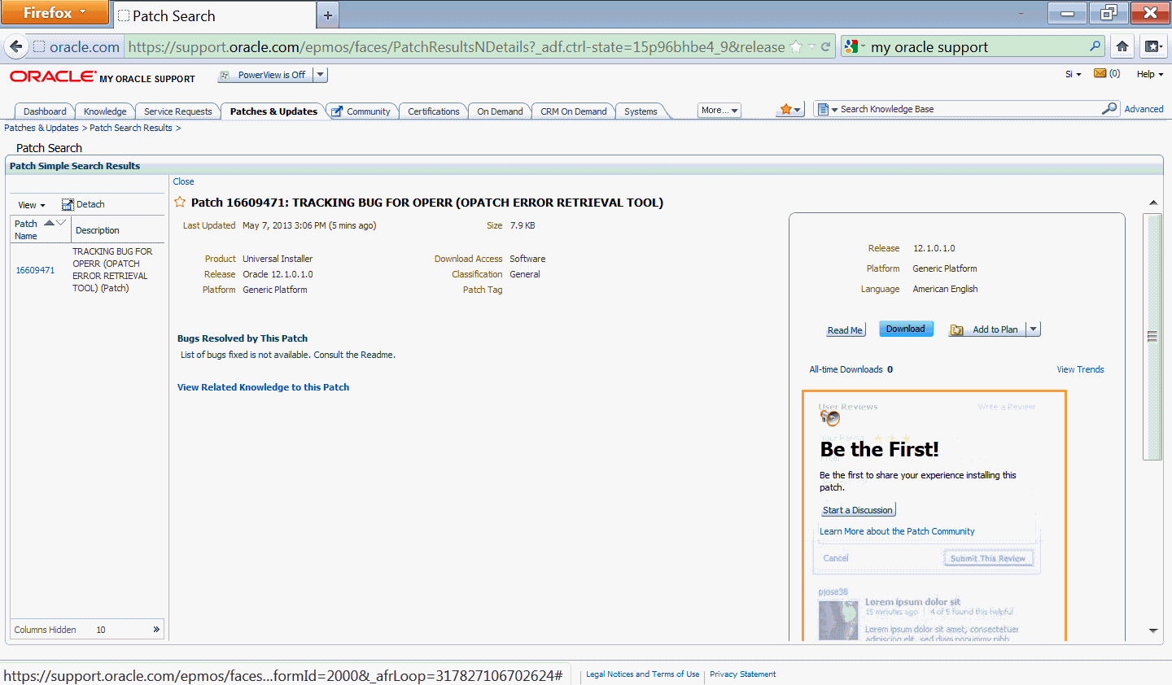Open the Service Requests tab

click(x=177, y=111)
